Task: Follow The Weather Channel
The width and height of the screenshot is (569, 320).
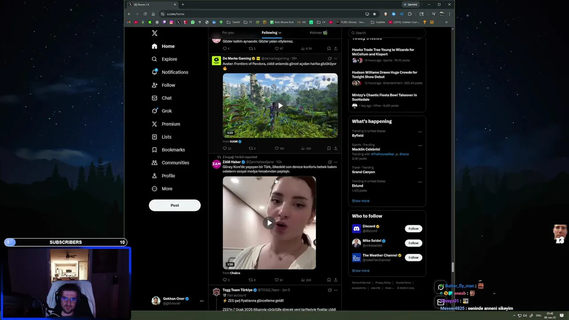Action: click(413, 257)
